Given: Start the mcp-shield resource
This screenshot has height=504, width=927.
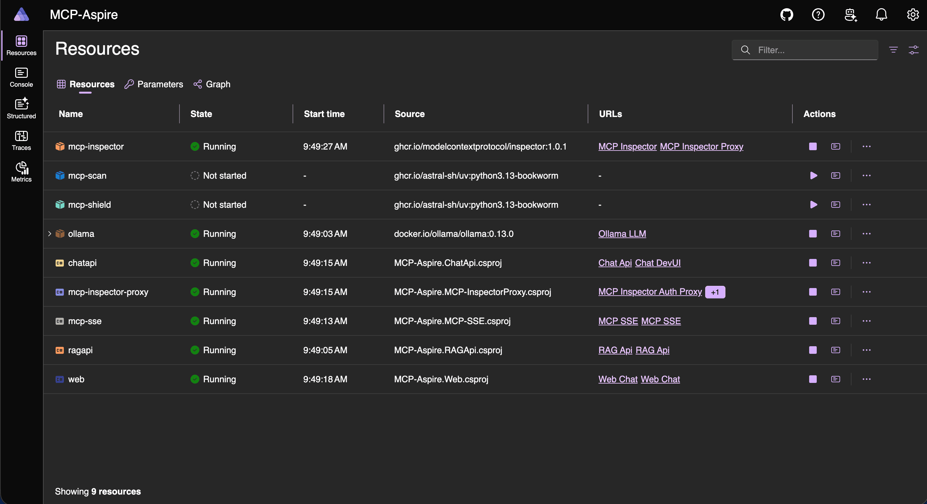Looking at the screenshot, I should pyautogui.click(x=813, y=205).
